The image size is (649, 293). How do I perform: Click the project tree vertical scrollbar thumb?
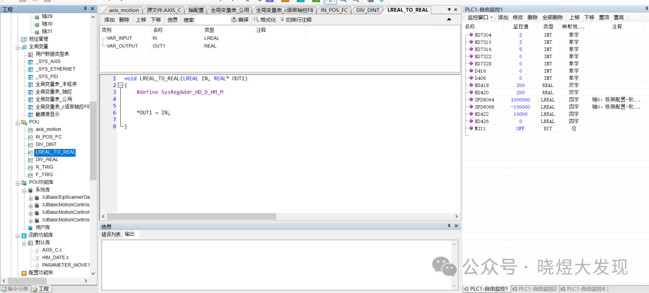pyautogui.click(x=93, y=140)
